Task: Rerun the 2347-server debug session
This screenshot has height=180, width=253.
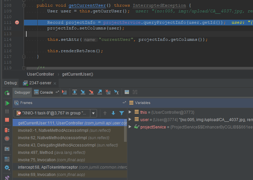Action: click(7, 93)
